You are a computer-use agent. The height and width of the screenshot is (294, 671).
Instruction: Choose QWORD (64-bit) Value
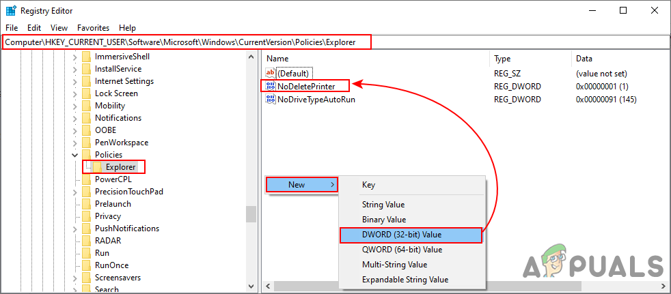[x=411, y=250]
